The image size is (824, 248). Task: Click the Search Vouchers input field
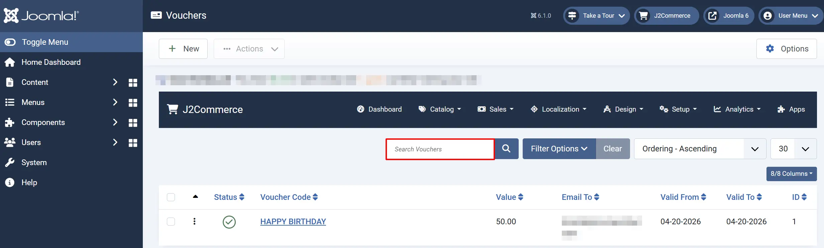click(440, 149)
